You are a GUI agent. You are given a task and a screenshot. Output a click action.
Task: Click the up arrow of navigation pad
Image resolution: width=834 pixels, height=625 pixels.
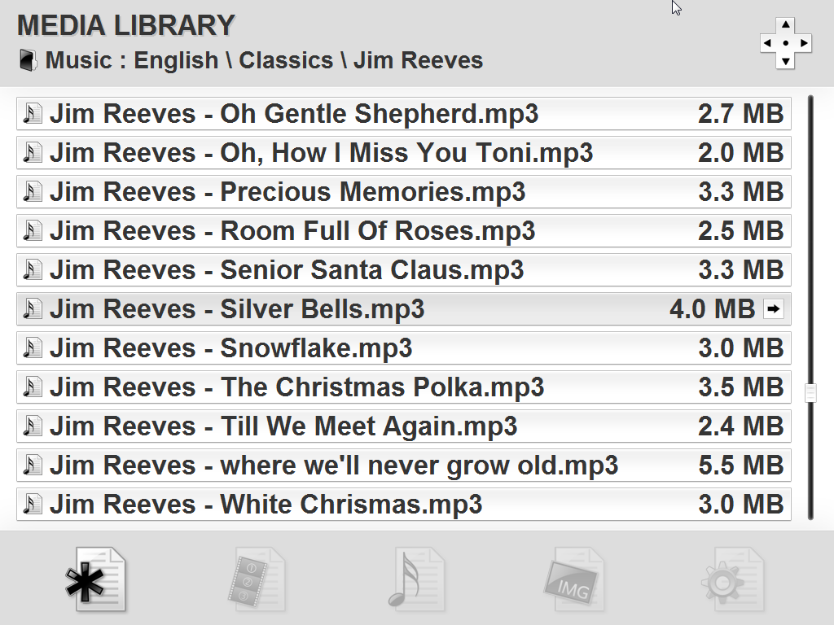point(786,25)
